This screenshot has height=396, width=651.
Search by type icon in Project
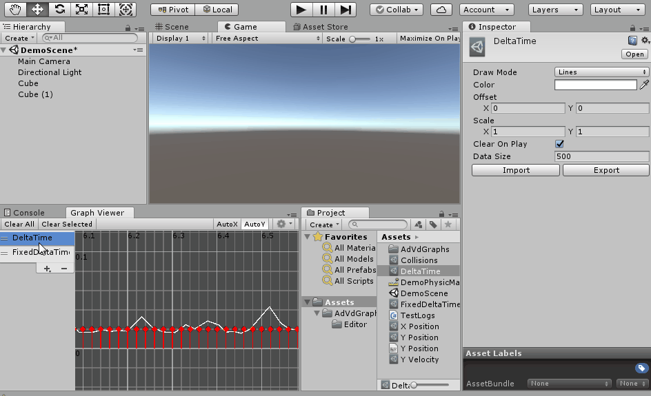(419, 225)
